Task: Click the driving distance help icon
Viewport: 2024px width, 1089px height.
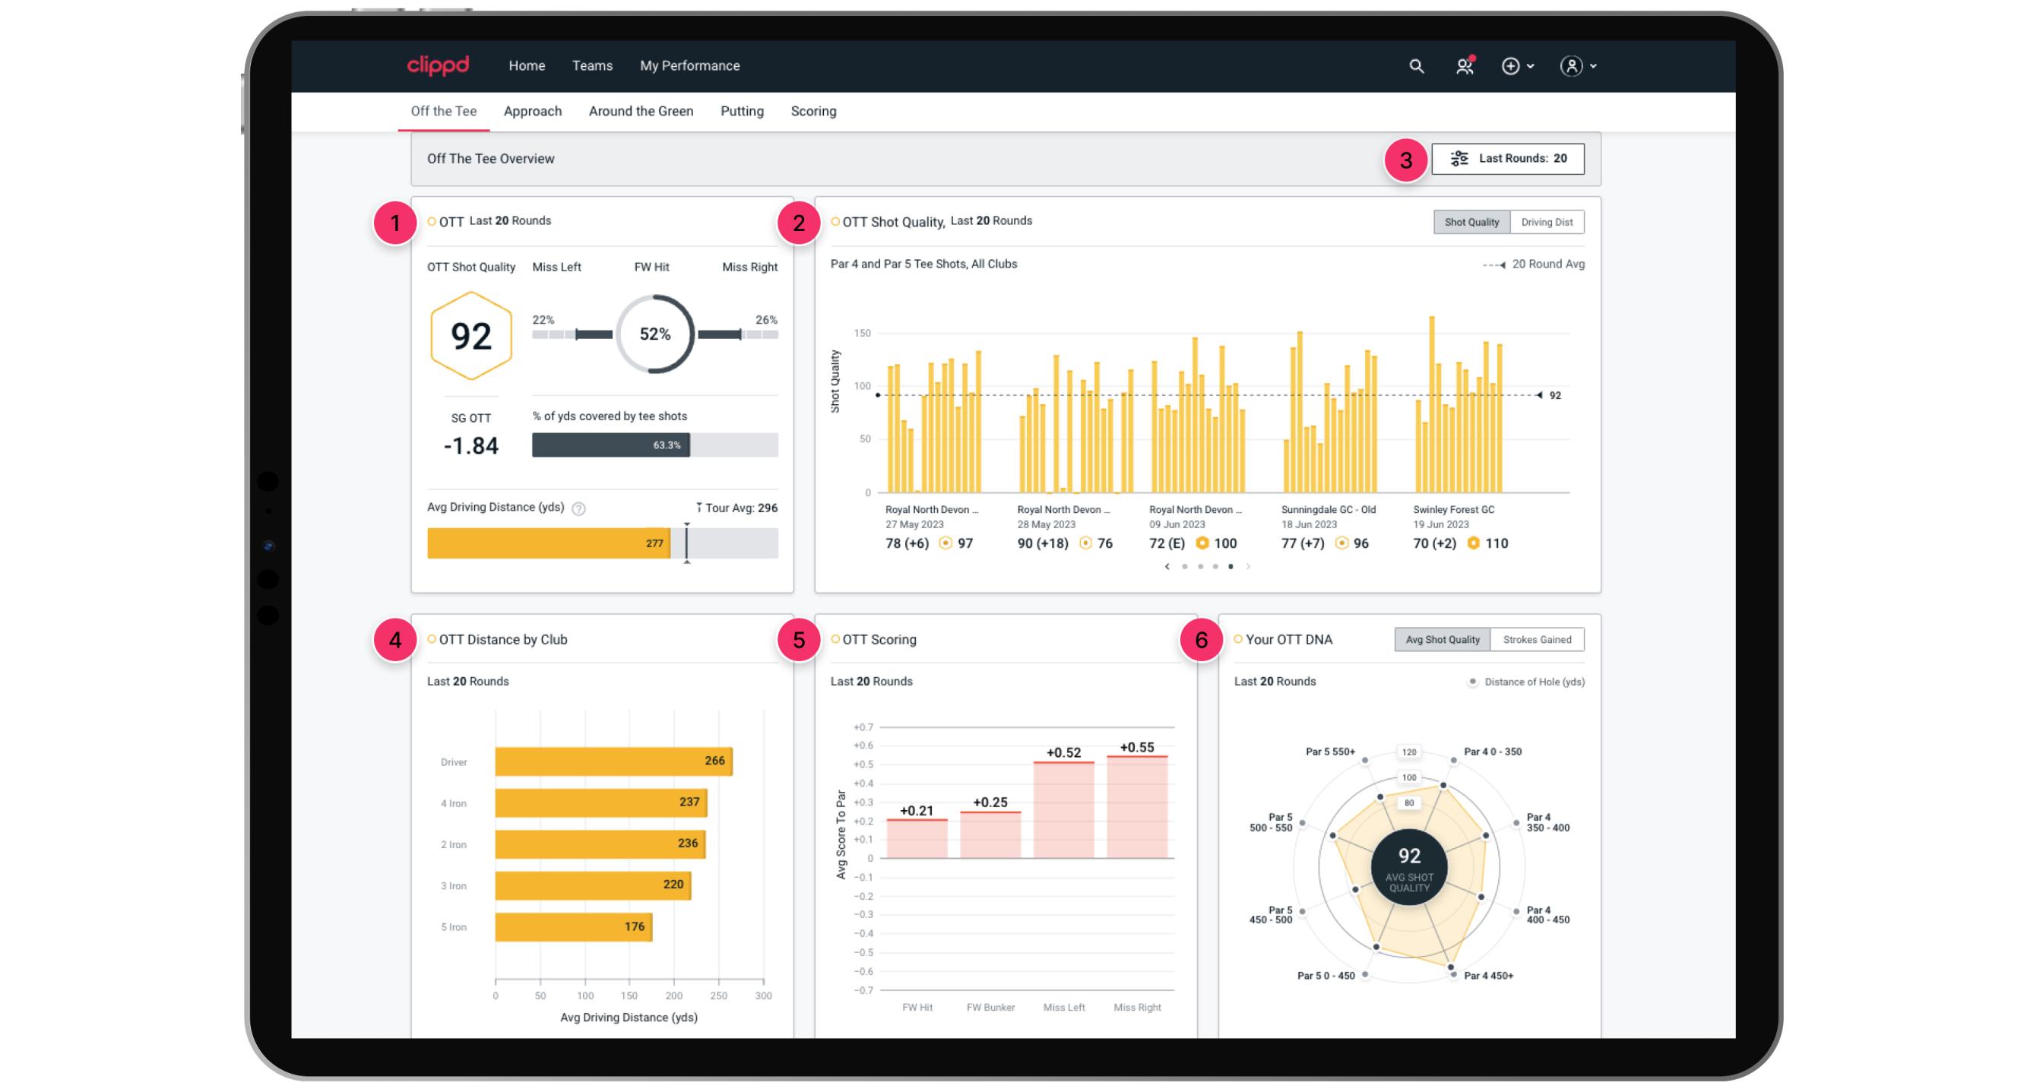Action: [578, 508]
